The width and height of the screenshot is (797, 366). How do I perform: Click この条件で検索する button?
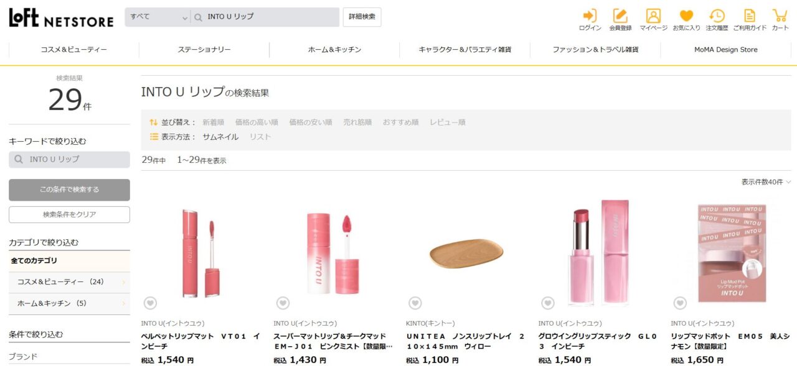(69, 190)
